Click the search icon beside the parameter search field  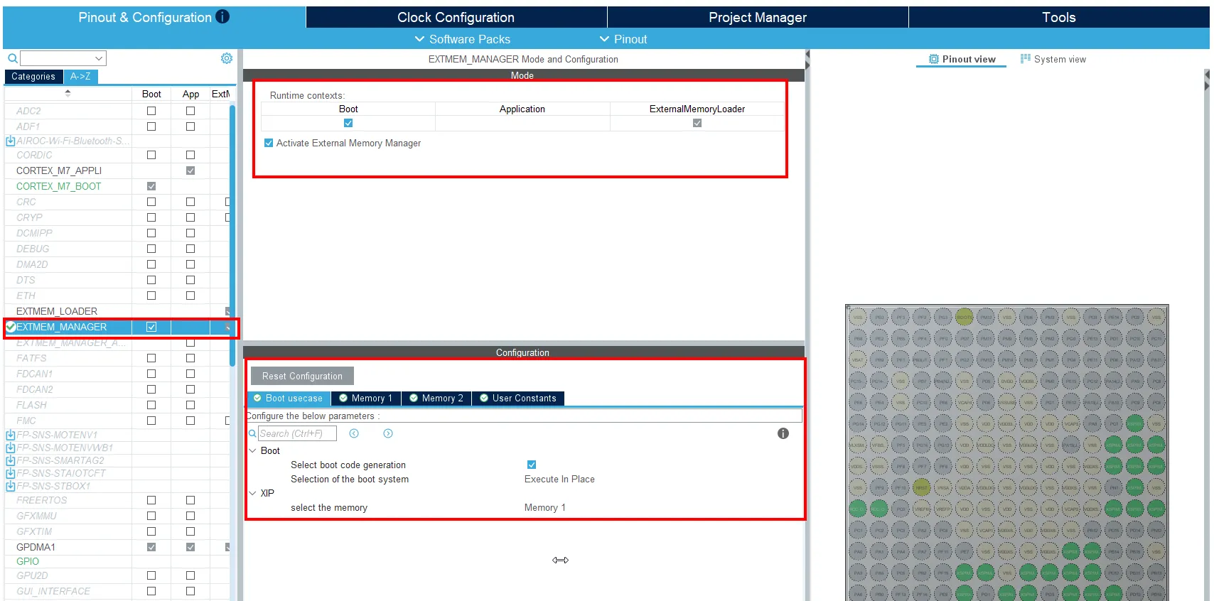pyautogui.click(x=252, y=433)
